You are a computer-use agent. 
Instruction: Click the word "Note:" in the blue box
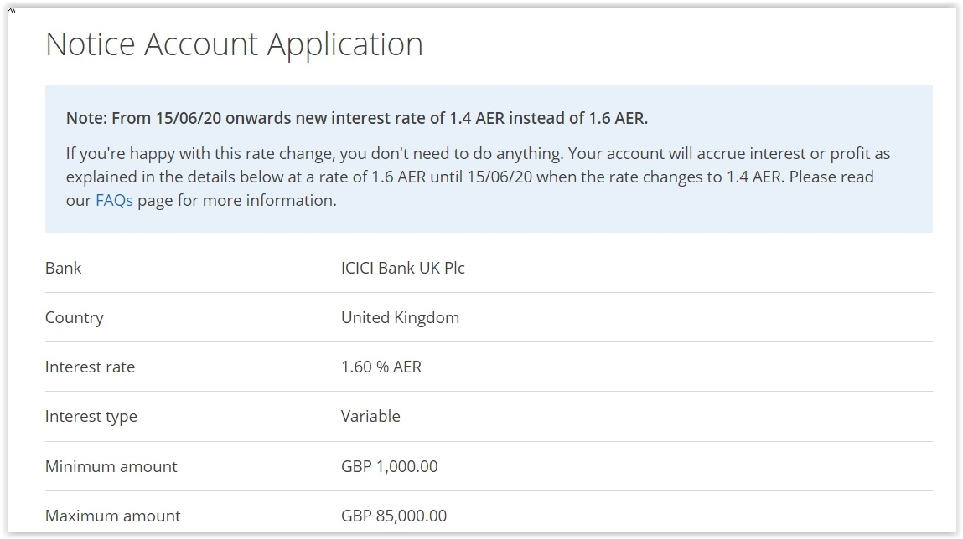click(x=86, y=118)
